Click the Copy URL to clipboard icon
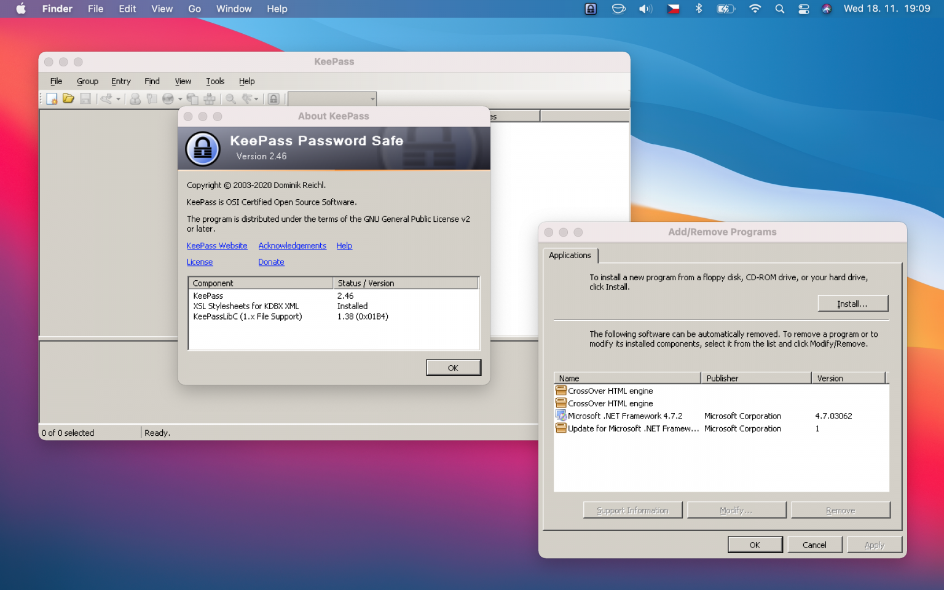 (193, 99)
